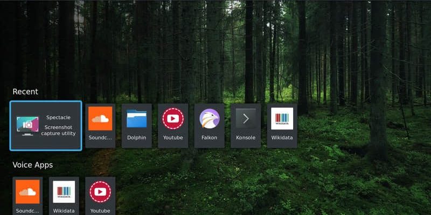Click the 'Screenshot capture utility' description text
This screenshot has height=215, width=431.
58,131
